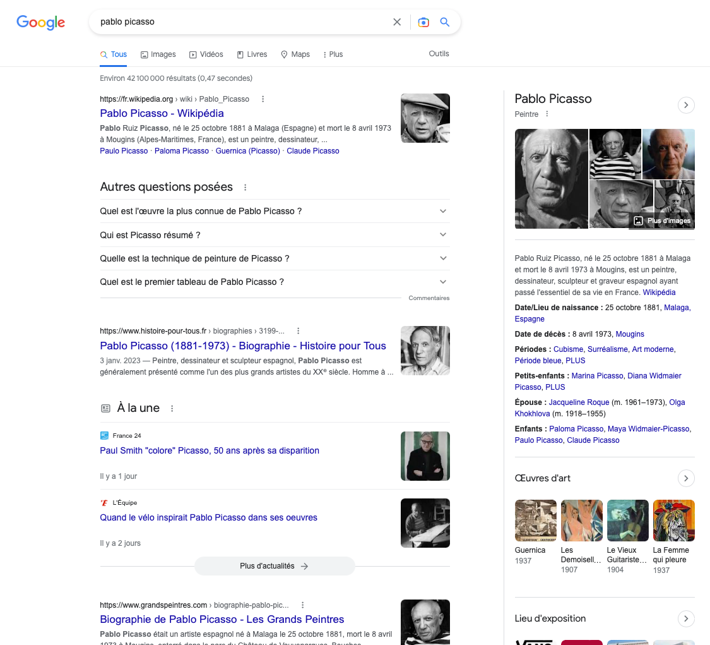Open the options menu next to Peintre
This screenshot has height=645, width=710.
(x=547, y=114)
